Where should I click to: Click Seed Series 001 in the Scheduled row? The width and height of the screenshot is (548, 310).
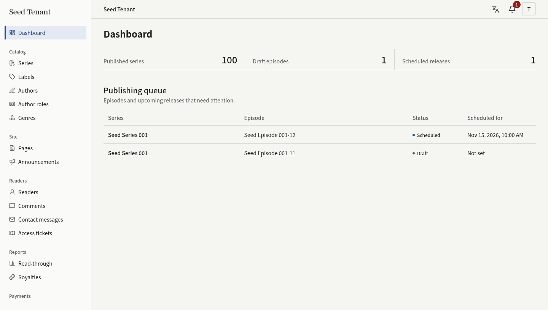(128, 135)
